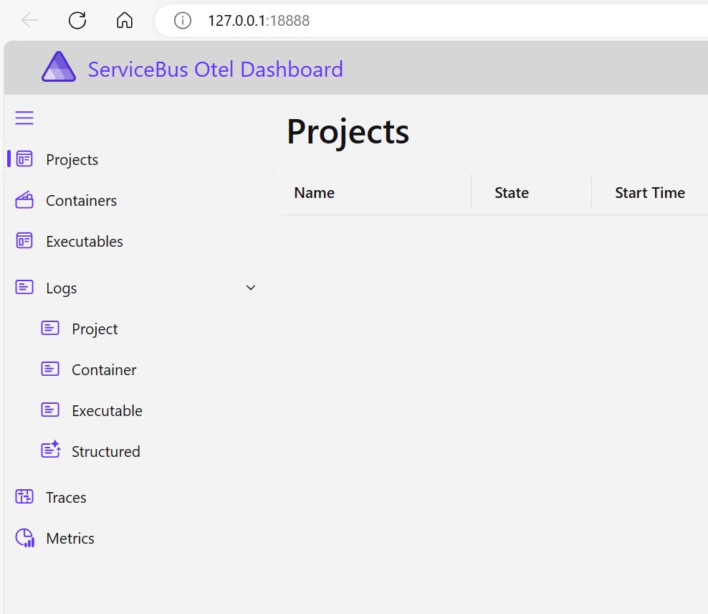Click the Start Time column header
Image resolution: width=708 pixels, height=614 pixels.
pos(649,192)
